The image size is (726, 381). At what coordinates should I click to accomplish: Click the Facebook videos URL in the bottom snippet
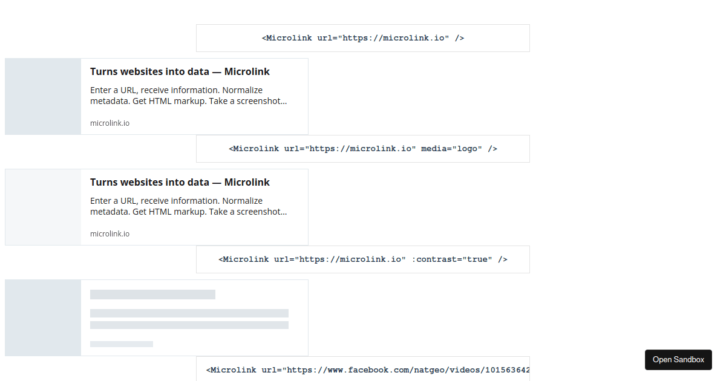(x=423, y=370)
